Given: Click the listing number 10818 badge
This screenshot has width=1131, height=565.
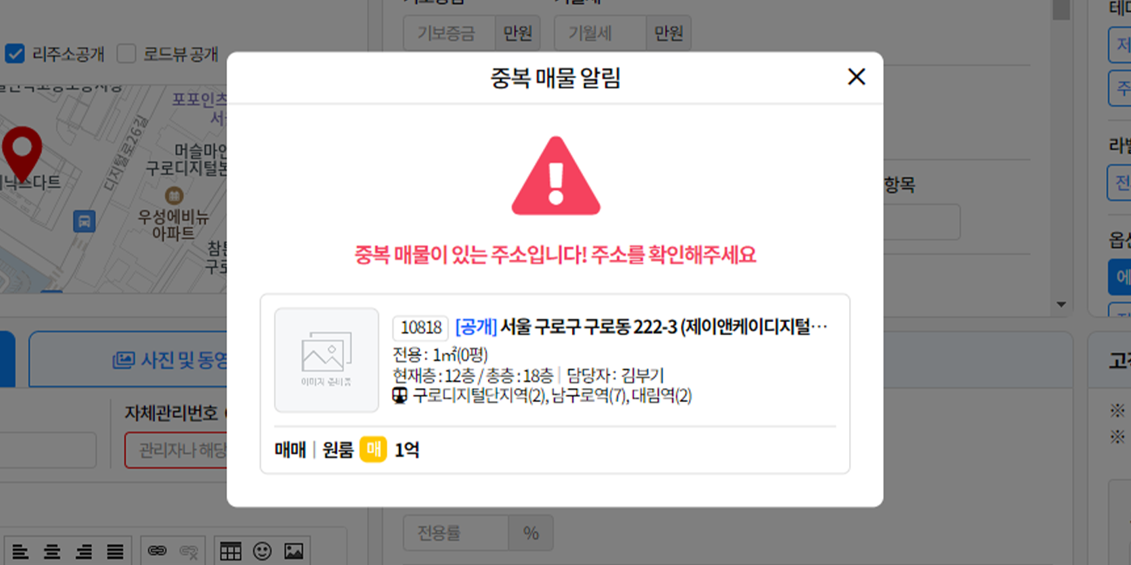Looking at the screenshot, I should click(420, 328).
